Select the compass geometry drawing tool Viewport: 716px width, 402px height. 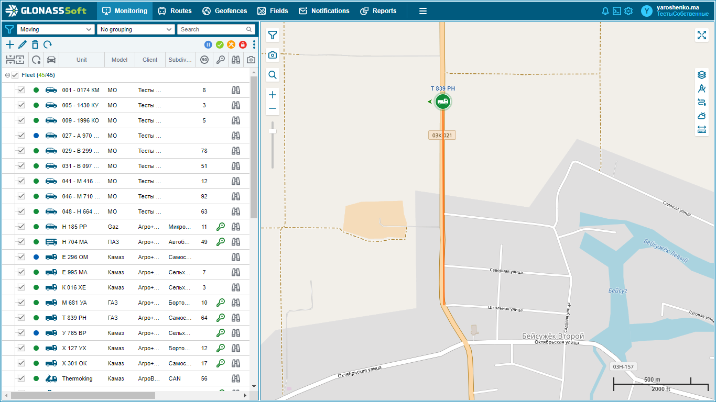[x=702, y=88]
